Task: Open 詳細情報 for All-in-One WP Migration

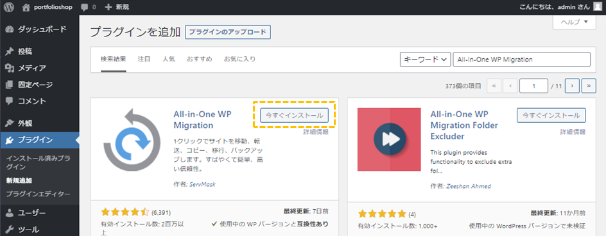Action: click(x=316, y=132)
